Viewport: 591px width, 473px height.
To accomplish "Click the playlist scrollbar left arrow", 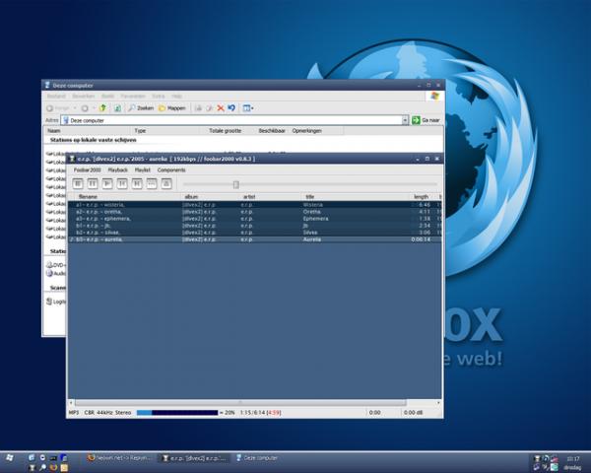I will [71, 403].
